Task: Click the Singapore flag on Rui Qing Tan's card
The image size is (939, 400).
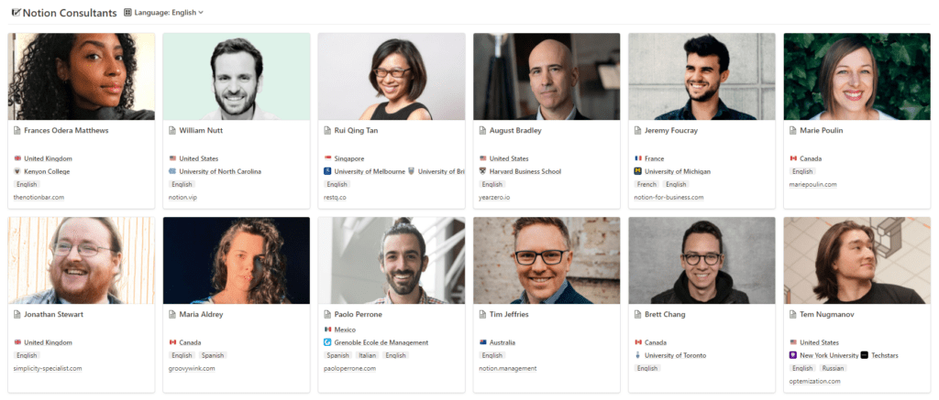Action: coord(327,158)
